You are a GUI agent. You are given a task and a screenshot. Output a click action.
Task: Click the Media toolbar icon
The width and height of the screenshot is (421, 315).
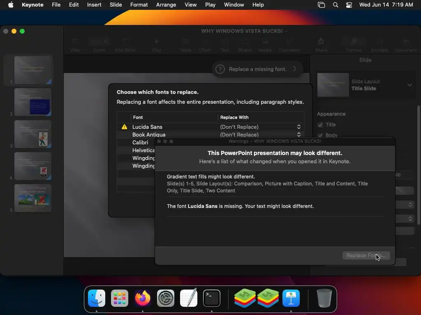pyautogui.click(x=265, y=41)
